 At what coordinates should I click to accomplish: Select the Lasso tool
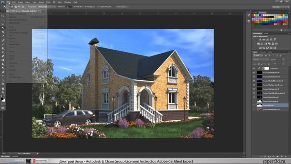coord(3,24)
